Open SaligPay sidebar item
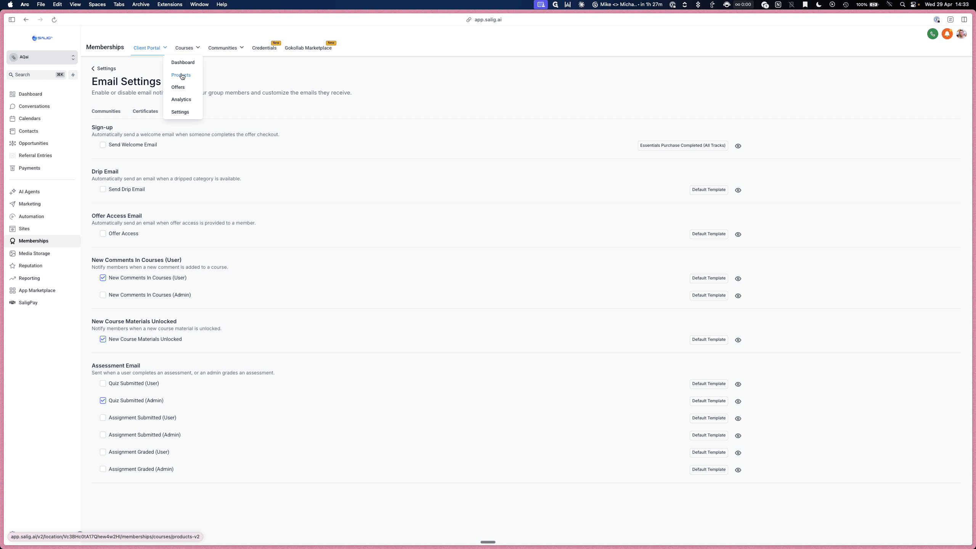Screen dimensions: 976x549 (28, 303)
